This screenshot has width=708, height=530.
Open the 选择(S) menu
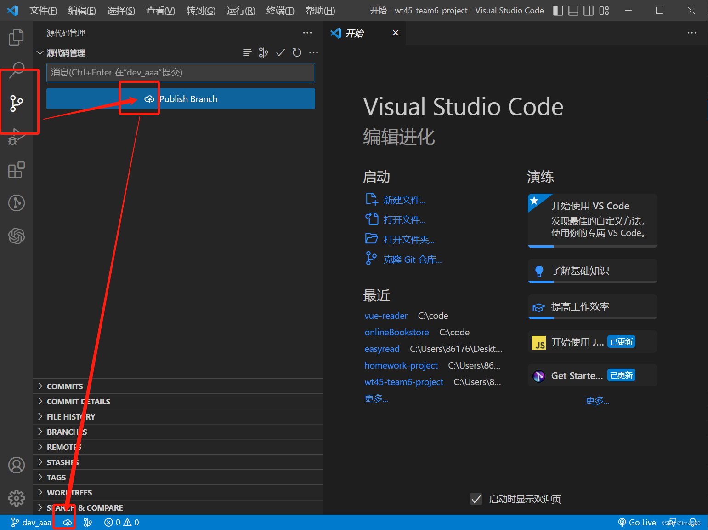[x=121, y=11]
